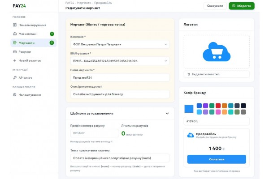Focus the ПРЕФІКС input field
This screenshot has height=179, width=269.
coord(95,133)
